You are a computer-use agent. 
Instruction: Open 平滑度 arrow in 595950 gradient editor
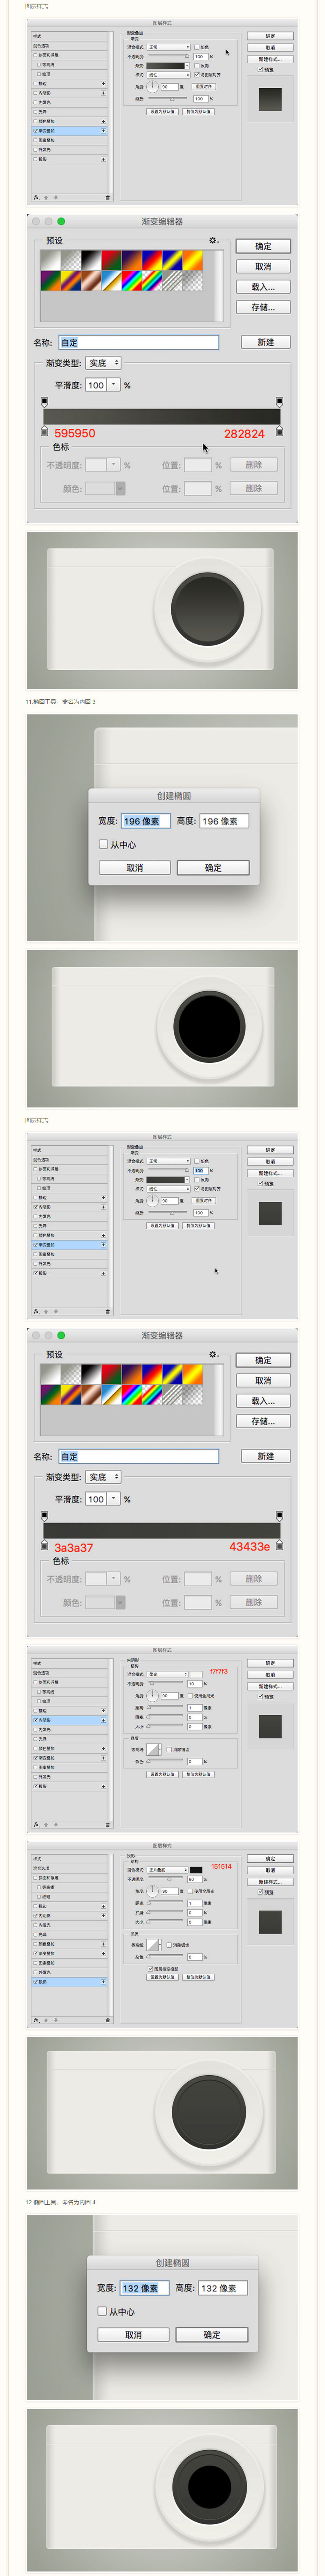[x=114, y=385]
